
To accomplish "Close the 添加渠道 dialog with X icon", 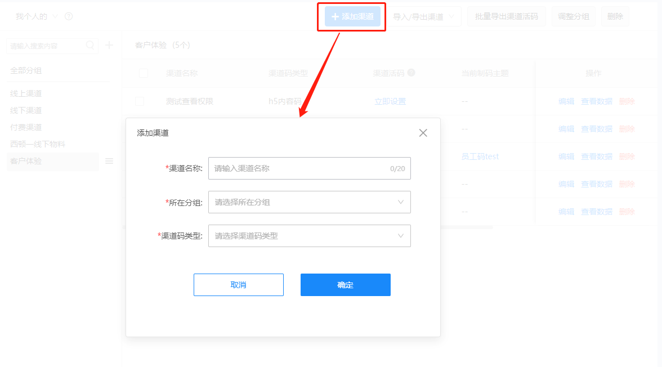I will pos(423,133).
